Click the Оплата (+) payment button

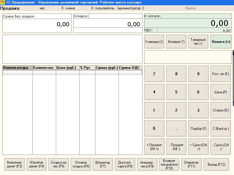pyautogui.click(x=221, y=42)
